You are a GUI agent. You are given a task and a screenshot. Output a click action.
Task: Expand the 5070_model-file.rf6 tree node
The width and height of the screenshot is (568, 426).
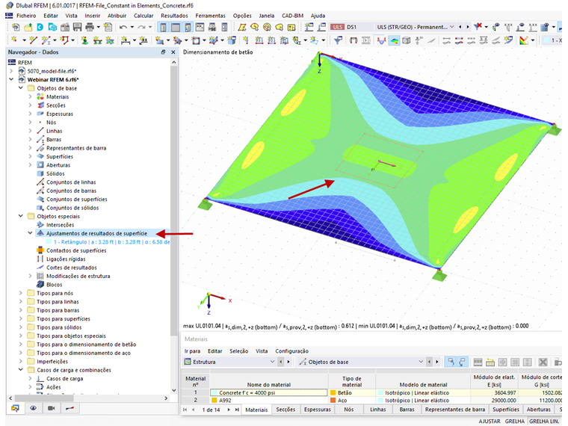(11, 71)
